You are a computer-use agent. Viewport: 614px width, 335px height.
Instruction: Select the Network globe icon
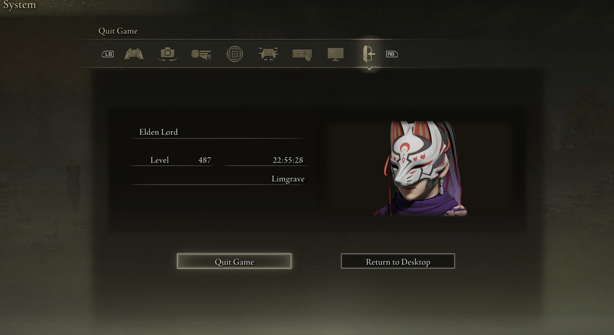235,54
